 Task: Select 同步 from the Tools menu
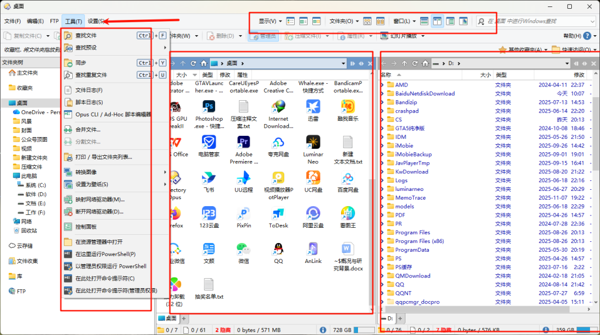[81, 63]
